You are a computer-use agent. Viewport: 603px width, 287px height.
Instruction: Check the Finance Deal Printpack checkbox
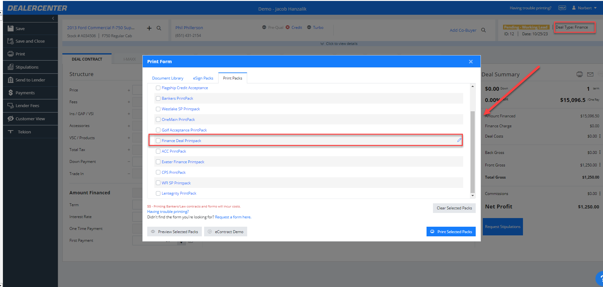(158, 141)
